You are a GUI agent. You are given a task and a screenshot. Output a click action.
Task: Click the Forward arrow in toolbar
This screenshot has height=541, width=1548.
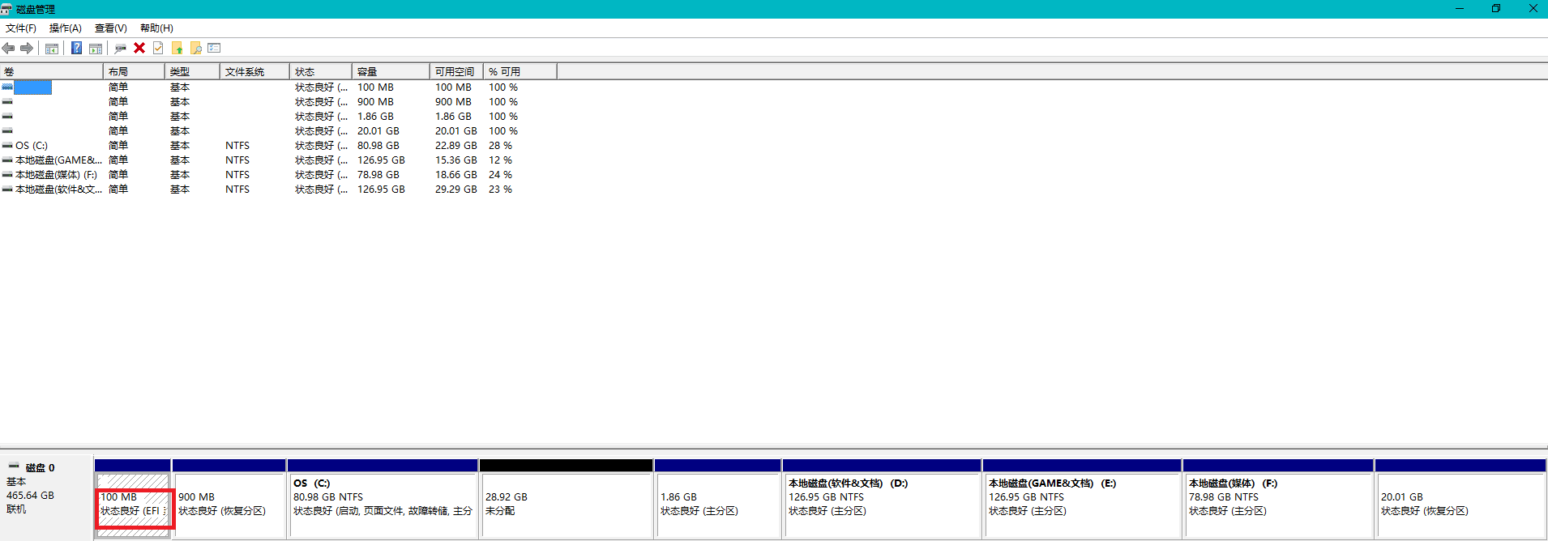(x=27, y=49)
